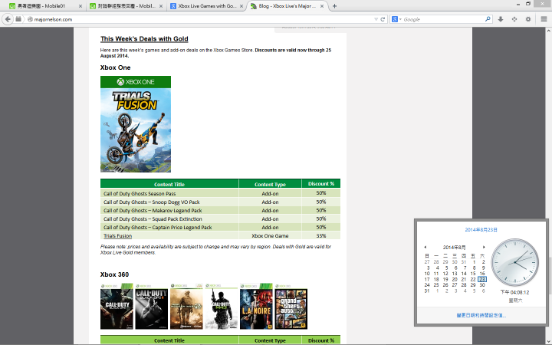Open a new tab with plus button
Viewport: 552px width, 345px height.
[x=334, y=6]
